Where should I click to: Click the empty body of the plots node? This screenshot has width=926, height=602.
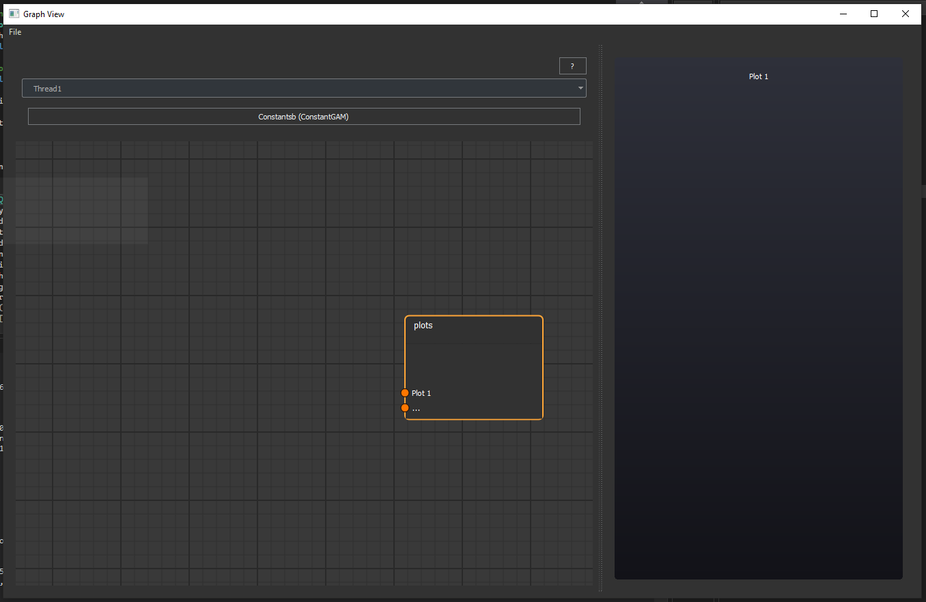474,365
